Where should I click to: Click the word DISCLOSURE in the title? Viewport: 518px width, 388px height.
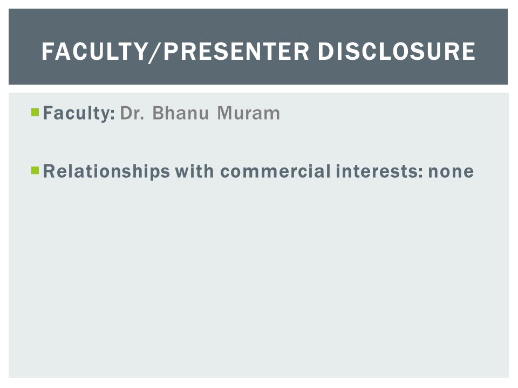(x=397, y=52)
